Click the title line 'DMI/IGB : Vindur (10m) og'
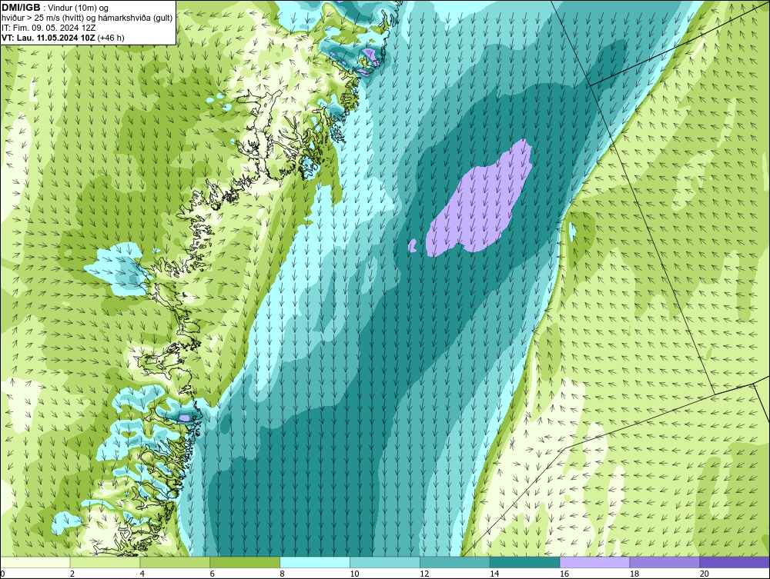Image resolution: width=770 pixels, height=579 pixels. pyautogui.click(x=55, y=8)
